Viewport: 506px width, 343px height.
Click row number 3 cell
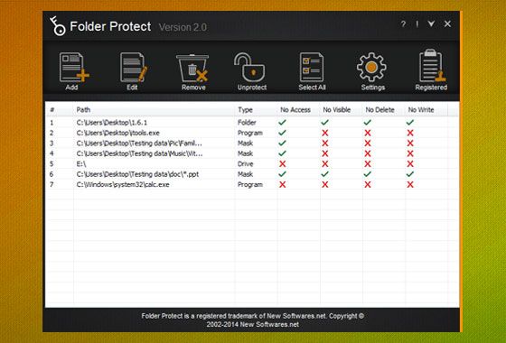coord(52,144)
